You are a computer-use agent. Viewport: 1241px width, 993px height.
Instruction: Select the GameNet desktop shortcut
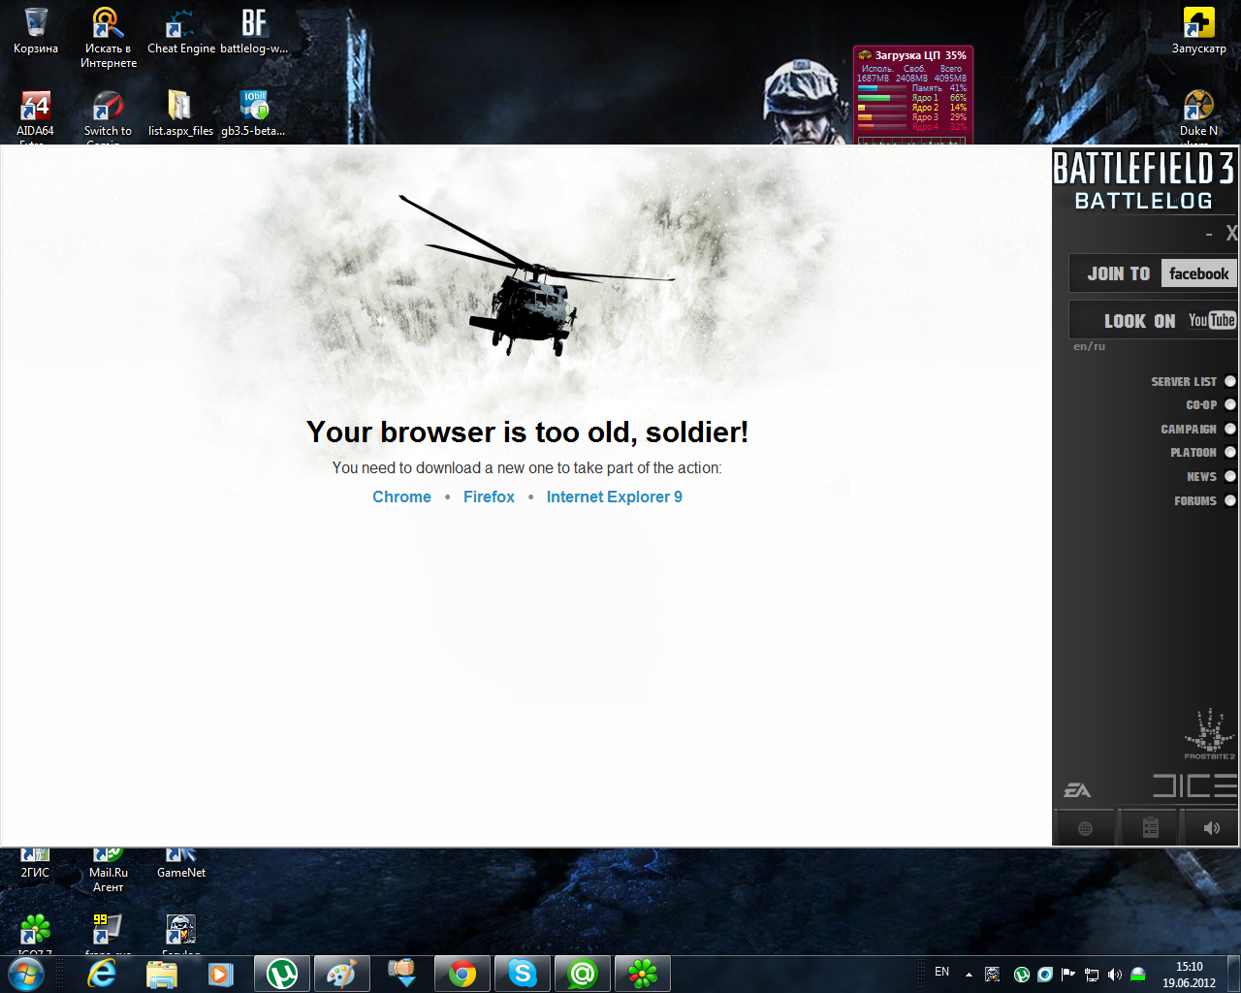[x=181, y=863]
